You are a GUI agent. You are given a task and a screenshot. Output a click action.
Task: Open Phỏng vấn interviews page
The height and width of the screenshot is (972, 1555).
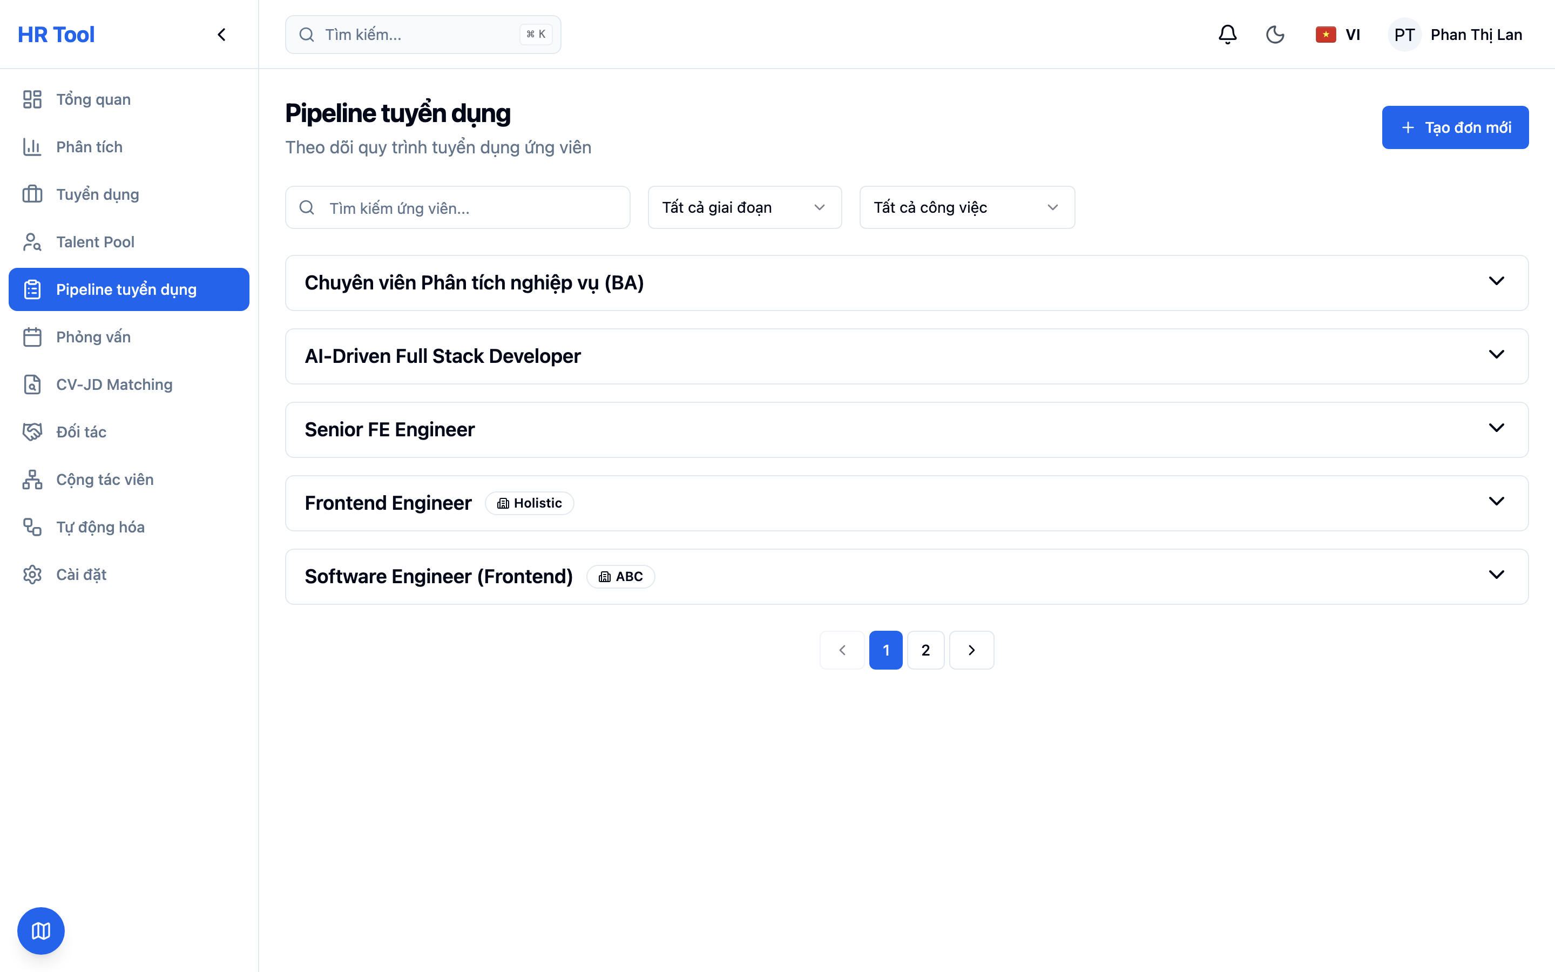pyautogui.click(x=129, y=337)
